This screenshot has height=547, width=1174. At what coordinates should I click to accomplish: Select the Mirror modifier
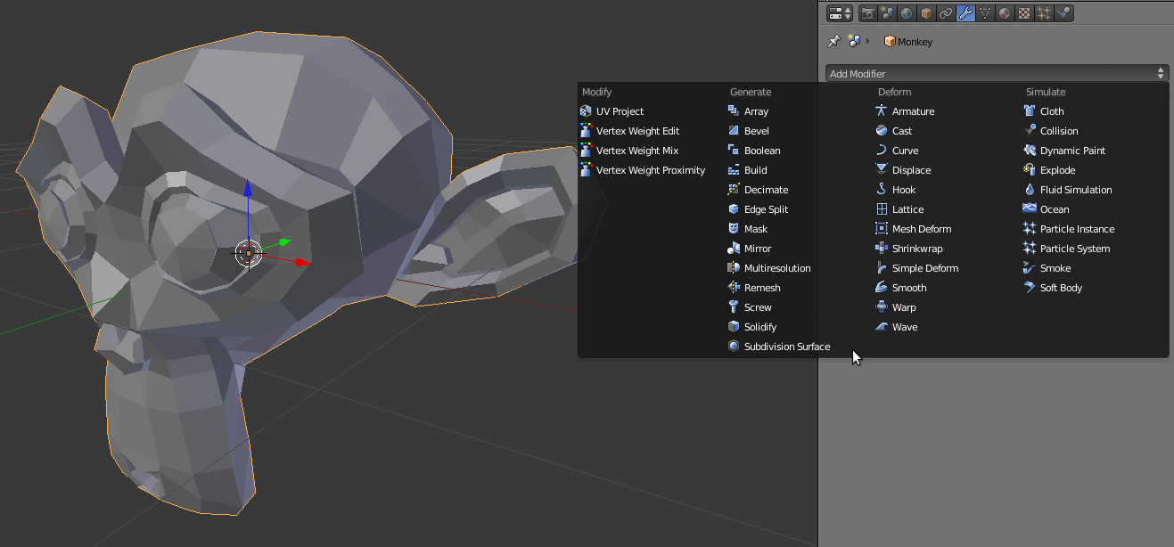(757, 249)
